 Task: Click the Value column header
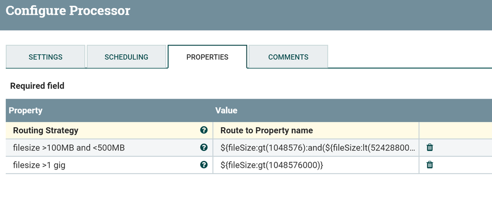click(226, 110)
